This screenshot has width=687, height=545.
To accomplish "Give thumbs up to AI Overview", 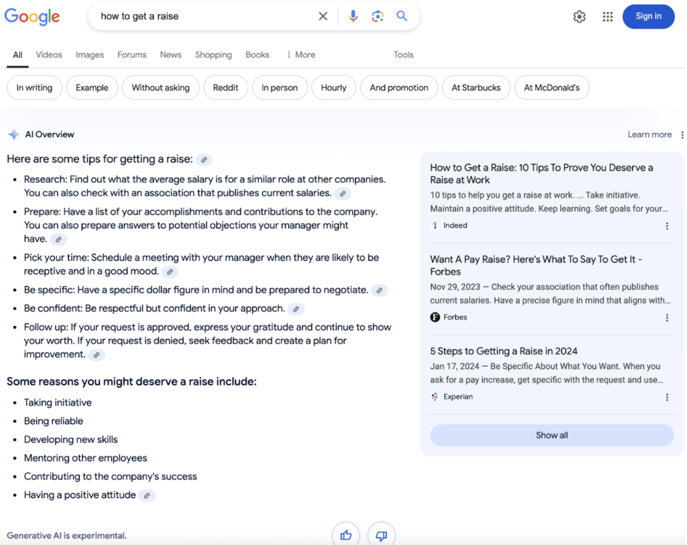I will tap(346, 535).
